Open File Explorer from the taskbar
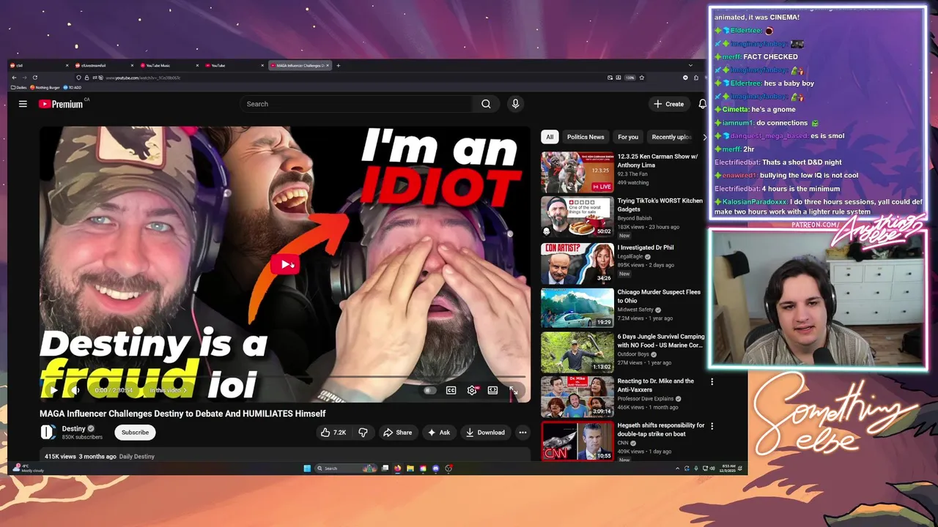This screenshot has width=938, height=527. [x=410, y=468]
